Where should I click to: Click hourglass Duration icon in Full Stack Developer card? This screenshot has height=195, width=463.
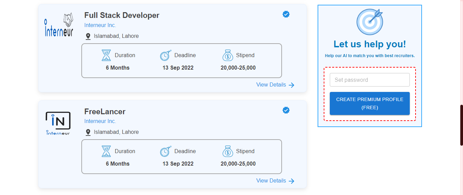[106, 55]
